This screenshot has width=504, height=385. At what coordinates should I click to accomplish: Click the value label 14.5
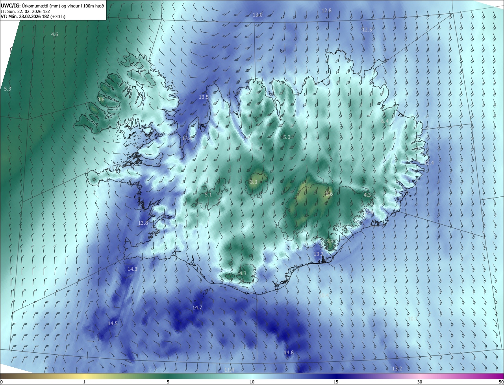pos(113,323)
